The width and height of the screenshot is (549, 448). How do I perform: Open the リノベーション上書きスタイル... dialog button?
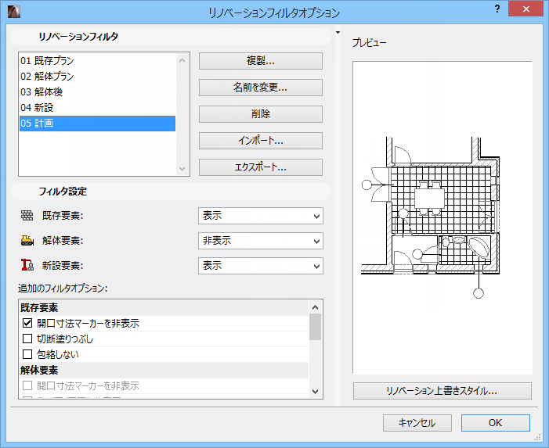coord(442,391)
